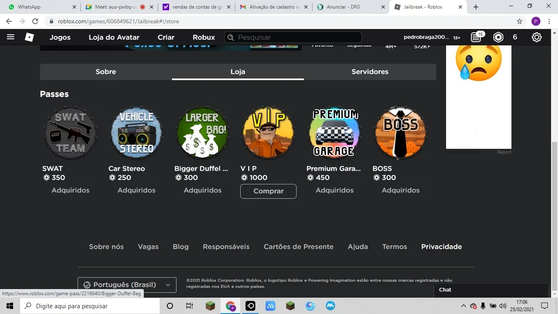Select the Loja tab

[x=238, y=72]
